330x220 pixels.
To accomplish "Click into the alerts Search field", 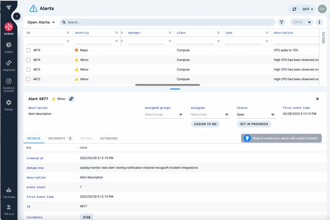I will pos(167,22).
